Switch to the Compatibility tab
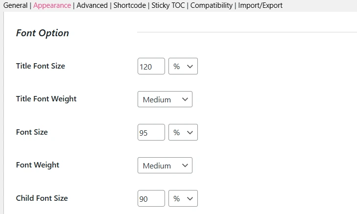Image resolution: width=357 pixels, height=214 pixels. (x=211, y=5)
